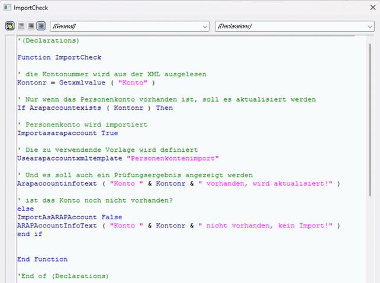Click the ImportCheck window title icon

coord(7,8)
